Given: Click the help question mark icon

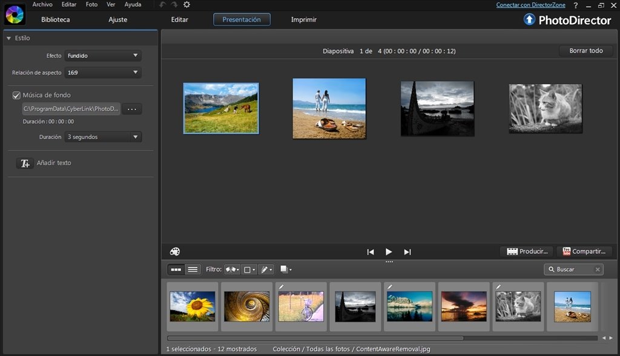Looking at the screenshot, I should pyautogui.click(x=576, y=5).
